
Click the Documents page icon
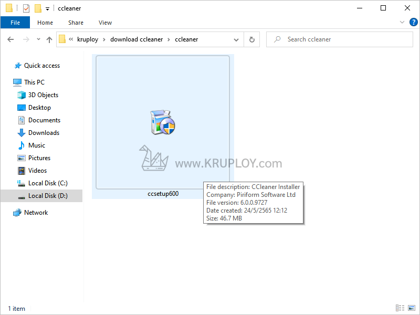tap(22, 120)
